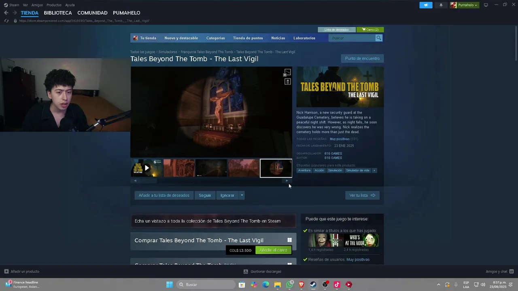
Task: Click the store URL address field
Action: [84, 21]
